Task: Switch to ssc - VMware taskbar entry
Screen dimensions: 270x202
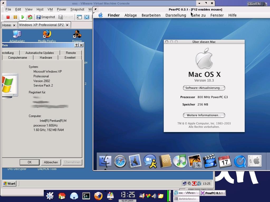Action: coord(186,193)
